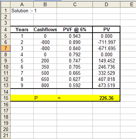Screen dimensions: 136x139
Task: Select the cashflow cell in year 3 row
Action: 45,48
